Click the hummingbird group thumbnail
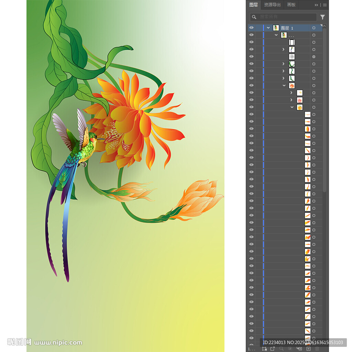Screen dimensions: 352x352 point(292,49)
